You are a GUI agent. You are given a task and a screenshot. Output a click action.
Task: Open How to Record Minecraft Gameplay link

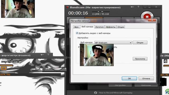[116, 93]
